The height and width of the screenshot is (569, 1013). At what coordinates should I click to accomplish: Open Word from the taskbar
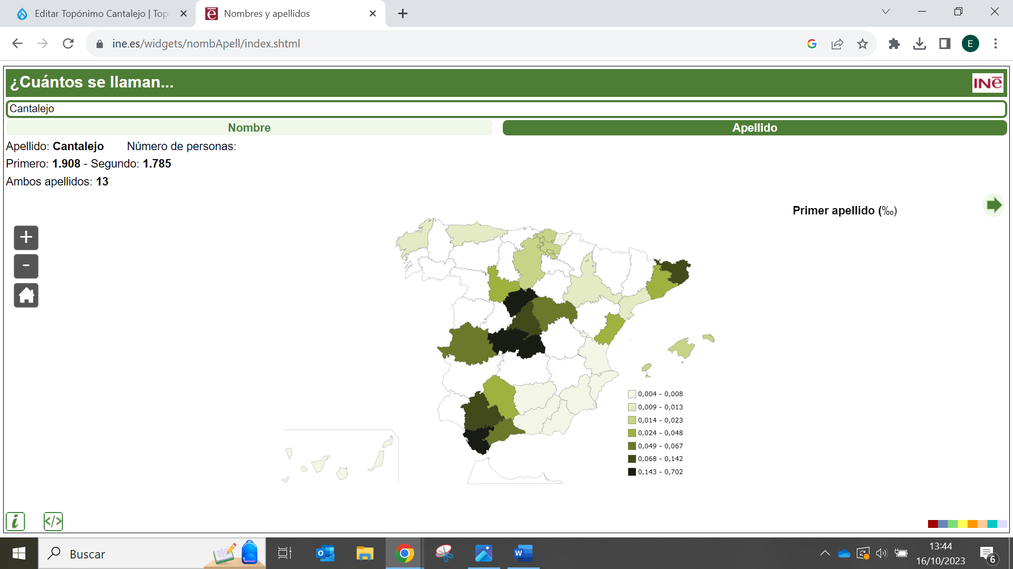[523, 553]
